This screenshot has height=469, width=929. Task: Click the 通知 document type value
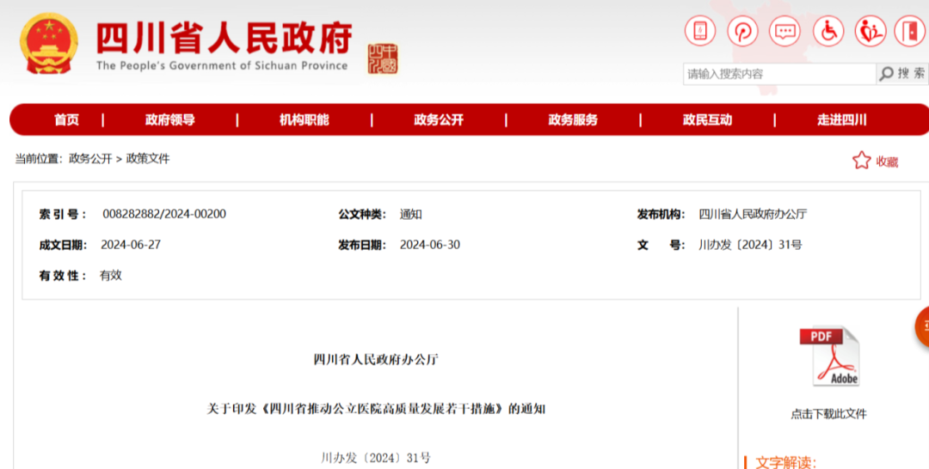[410, 214]
